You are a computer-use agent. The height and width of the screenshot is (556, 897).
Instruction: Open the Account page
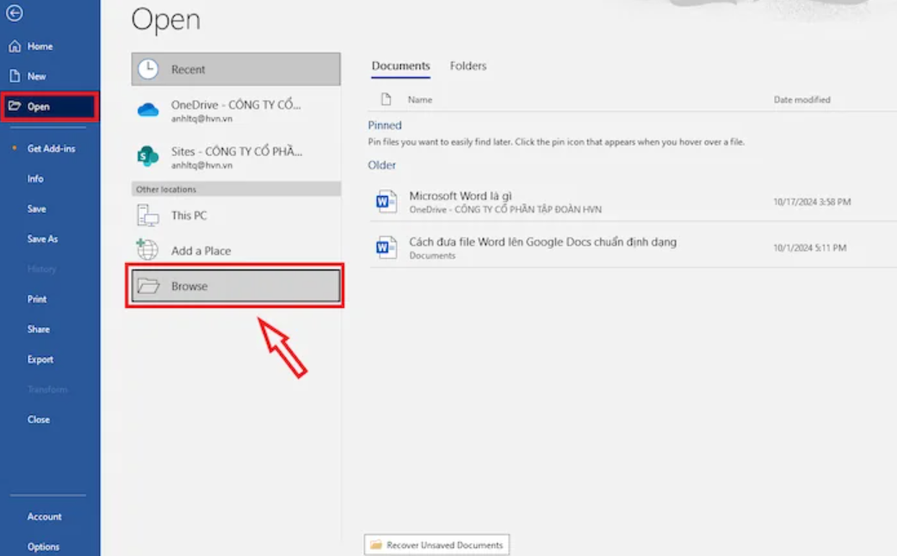(x=44, y=516)
